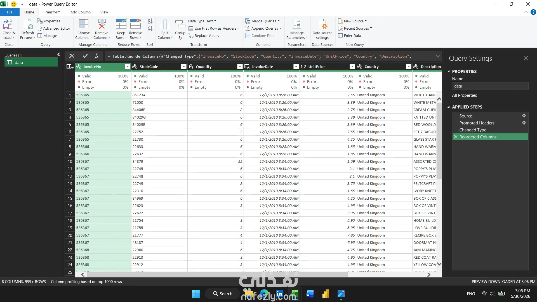Change the UnitPrice column data type
Viewport: 537px width, 302px height.
tap(303, 67)
